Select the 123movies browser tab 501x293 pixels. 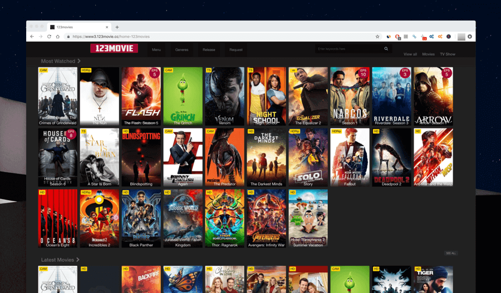pyautogui.click(x=79, y=27)
